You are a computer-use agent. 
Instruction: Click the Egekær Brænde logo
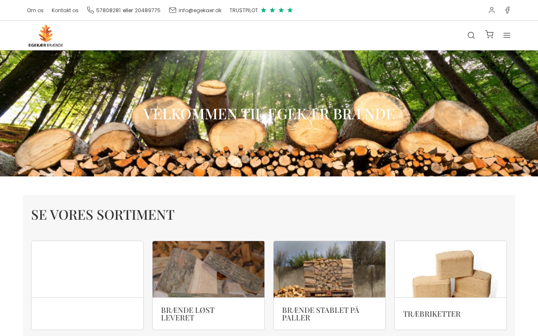[x=46, y=36]
